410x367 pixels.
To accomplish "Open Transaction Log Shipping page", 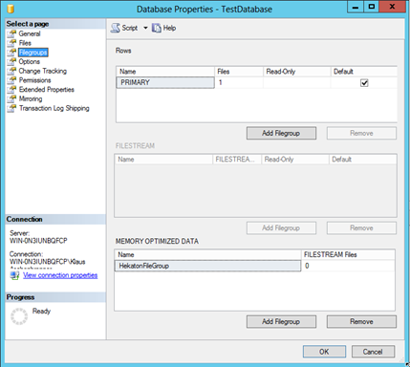I will [54, 108].
